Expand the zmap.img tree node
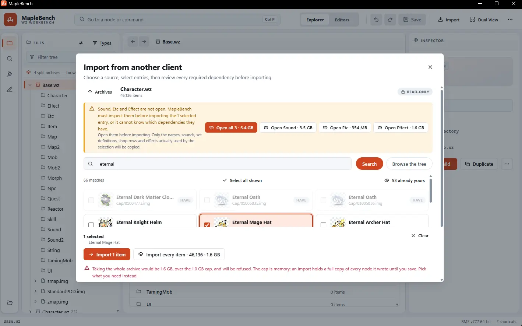The width and height of the screenshot is (522, 326). tap(35, 302)
